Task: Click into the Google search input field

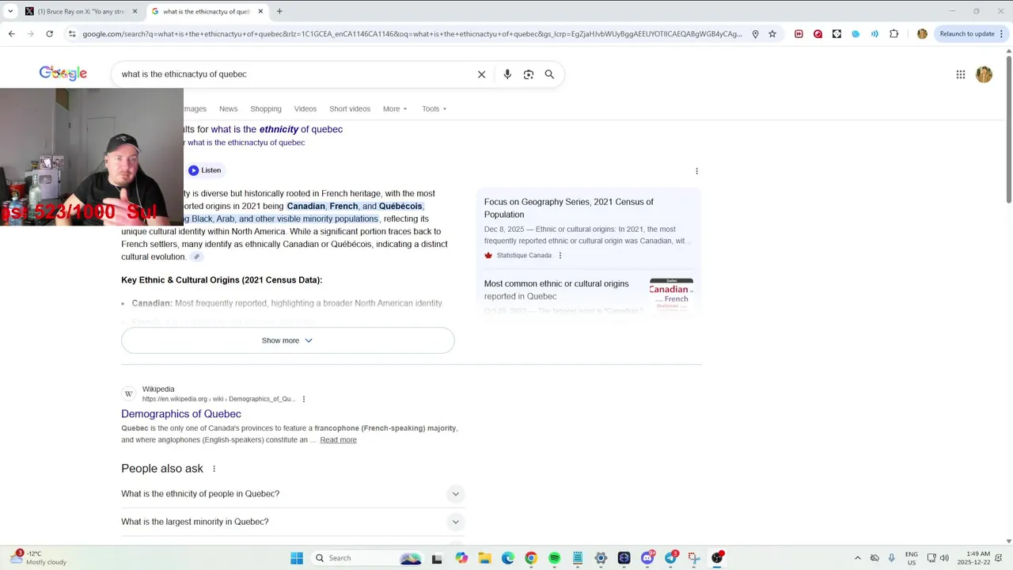Action: click(293, 74)
